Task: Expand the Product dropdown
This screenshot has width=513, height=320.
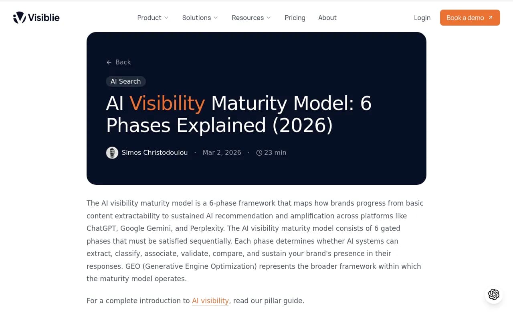Action: click(153, 18)
